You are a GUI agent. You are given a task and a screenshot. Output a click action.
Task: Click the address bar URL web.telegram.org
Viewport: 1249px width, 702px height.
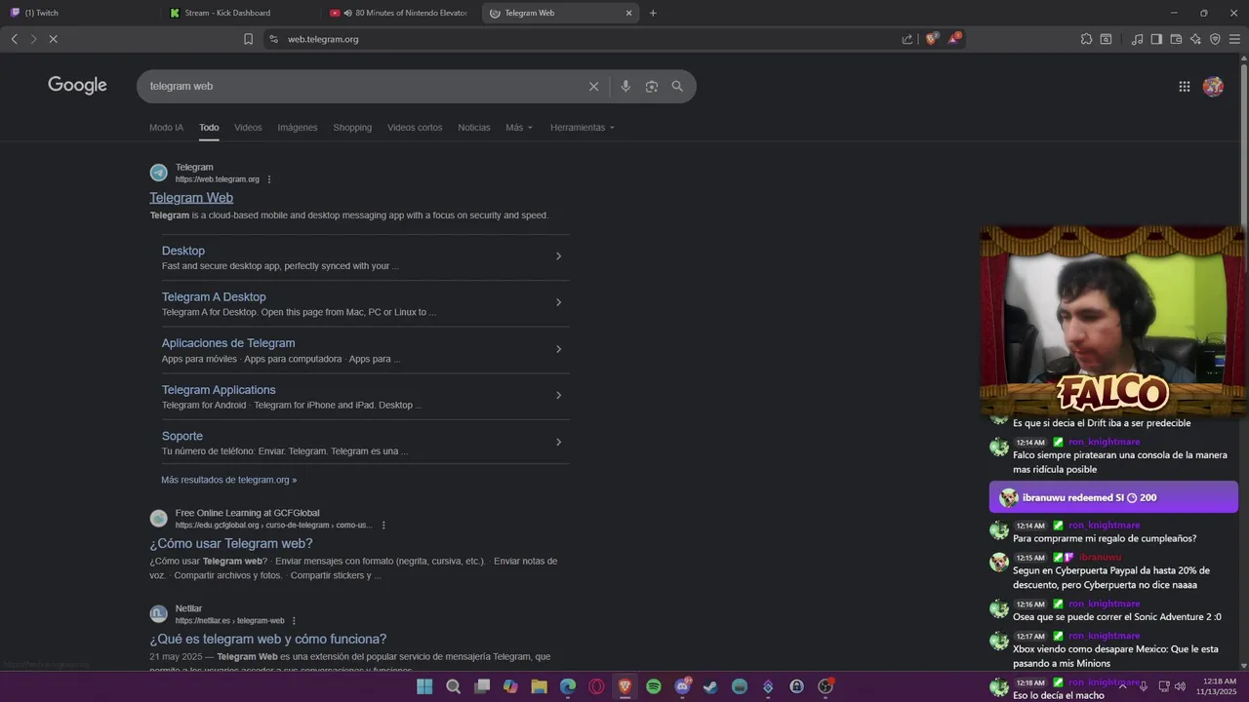pos(323,39)
